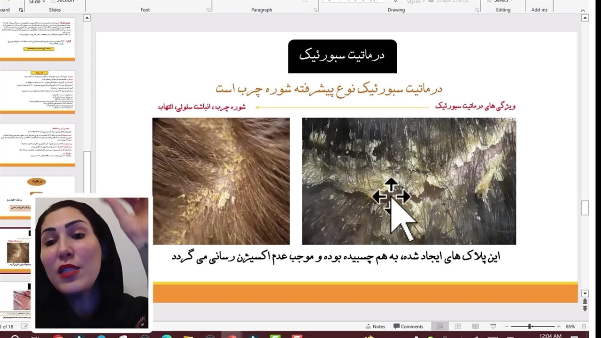Screen dimensions: 601x338
Task: Open the Comments pane
Action: pyautogui.click(x=408, y=326)
